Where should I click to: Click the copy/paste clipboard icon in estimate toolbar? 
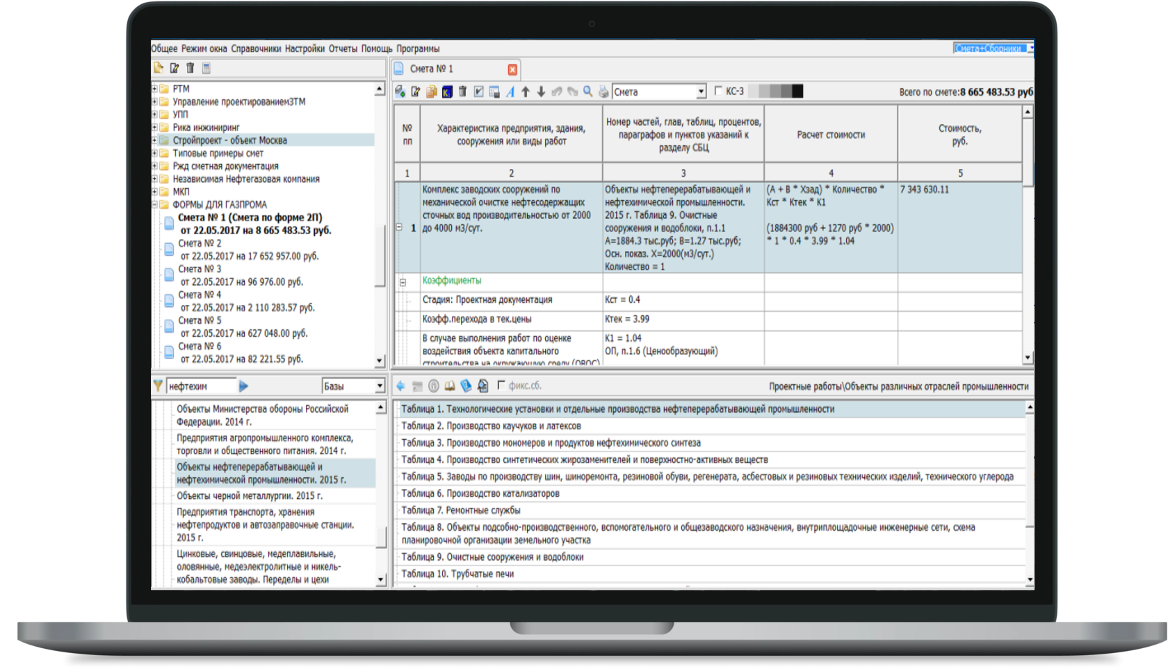coord(432,92)
